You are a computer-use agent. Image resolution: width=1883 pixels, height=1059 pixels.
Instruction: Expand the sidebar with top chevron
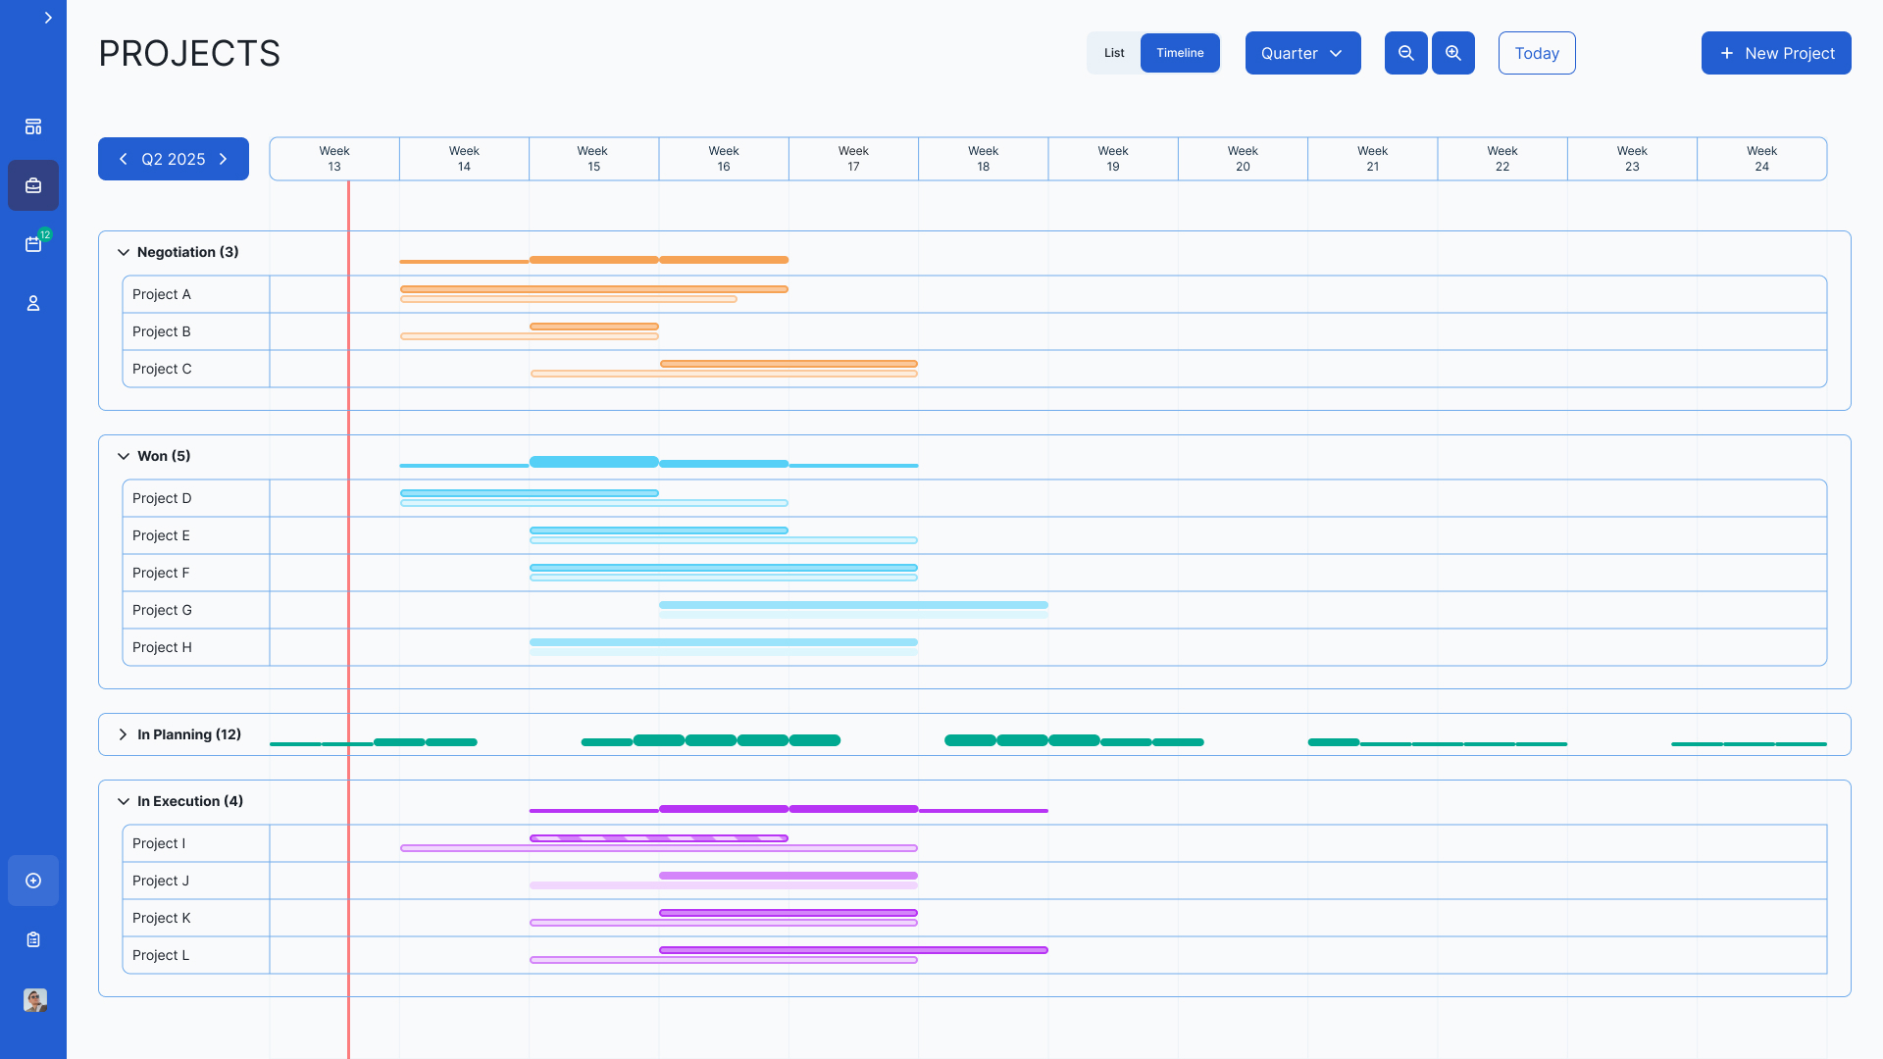(x=48, y=18)
